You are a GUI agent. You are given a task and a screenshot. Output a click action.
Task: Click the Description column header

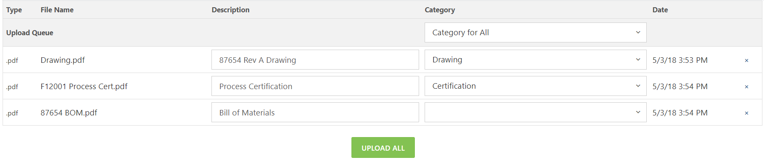click(231, 10)
